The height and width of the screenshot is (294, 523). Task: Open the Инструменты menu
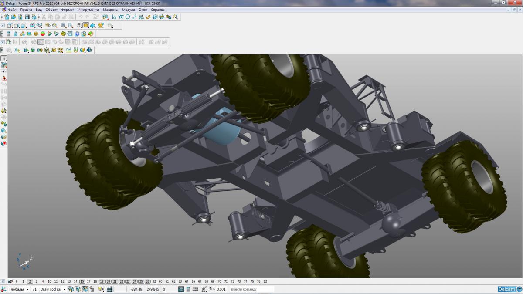pyautogui.click(x=88, y=9)
